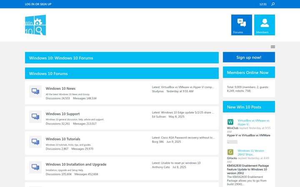Open latest post Unable to reset pc
The width and height of the screenshot is (300, 187).
pyautogui.click(x=180, y=163)
